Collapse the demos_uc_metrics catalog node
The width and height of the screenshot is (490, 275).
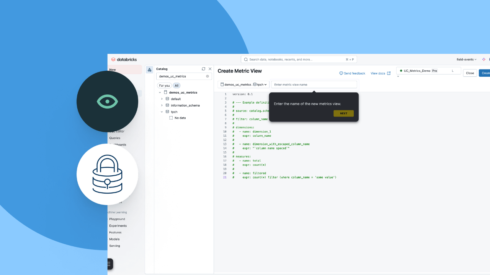(160, 92)
